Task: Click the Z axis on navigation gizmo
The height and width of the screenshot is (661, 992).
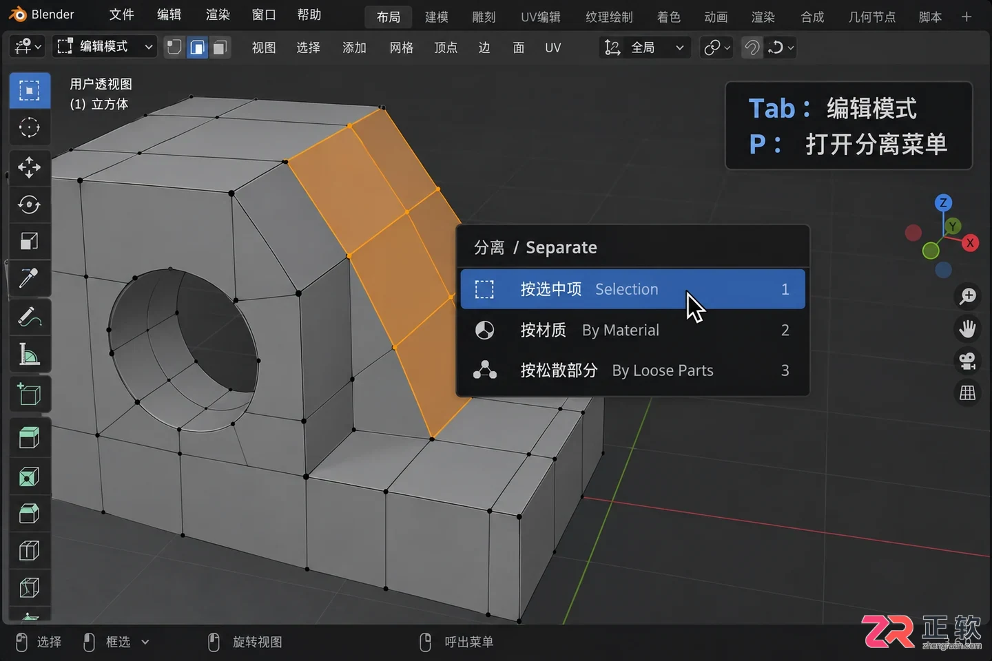Action: pos(943,202)
